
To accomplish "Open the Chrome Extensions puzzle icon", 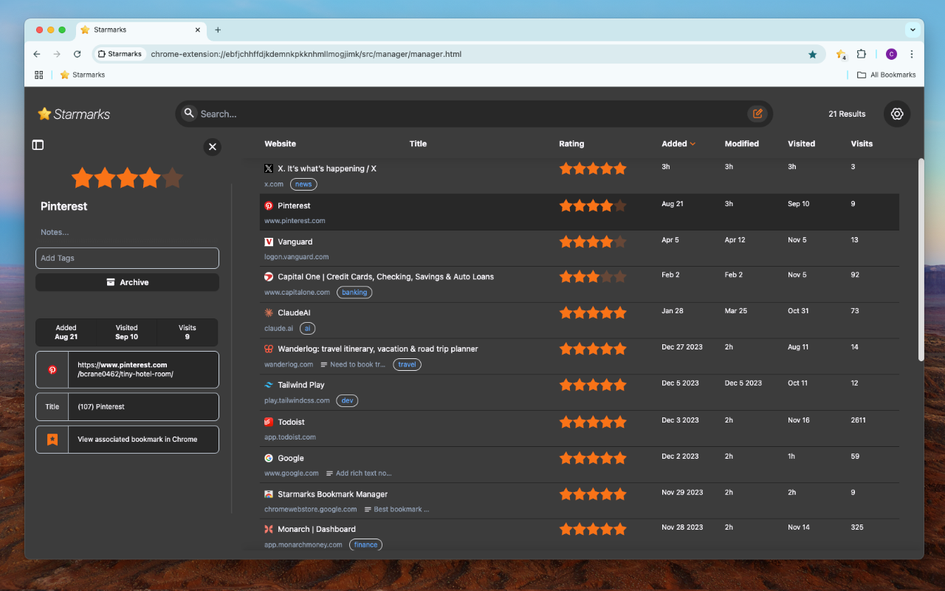I will [x=861, y=54].
